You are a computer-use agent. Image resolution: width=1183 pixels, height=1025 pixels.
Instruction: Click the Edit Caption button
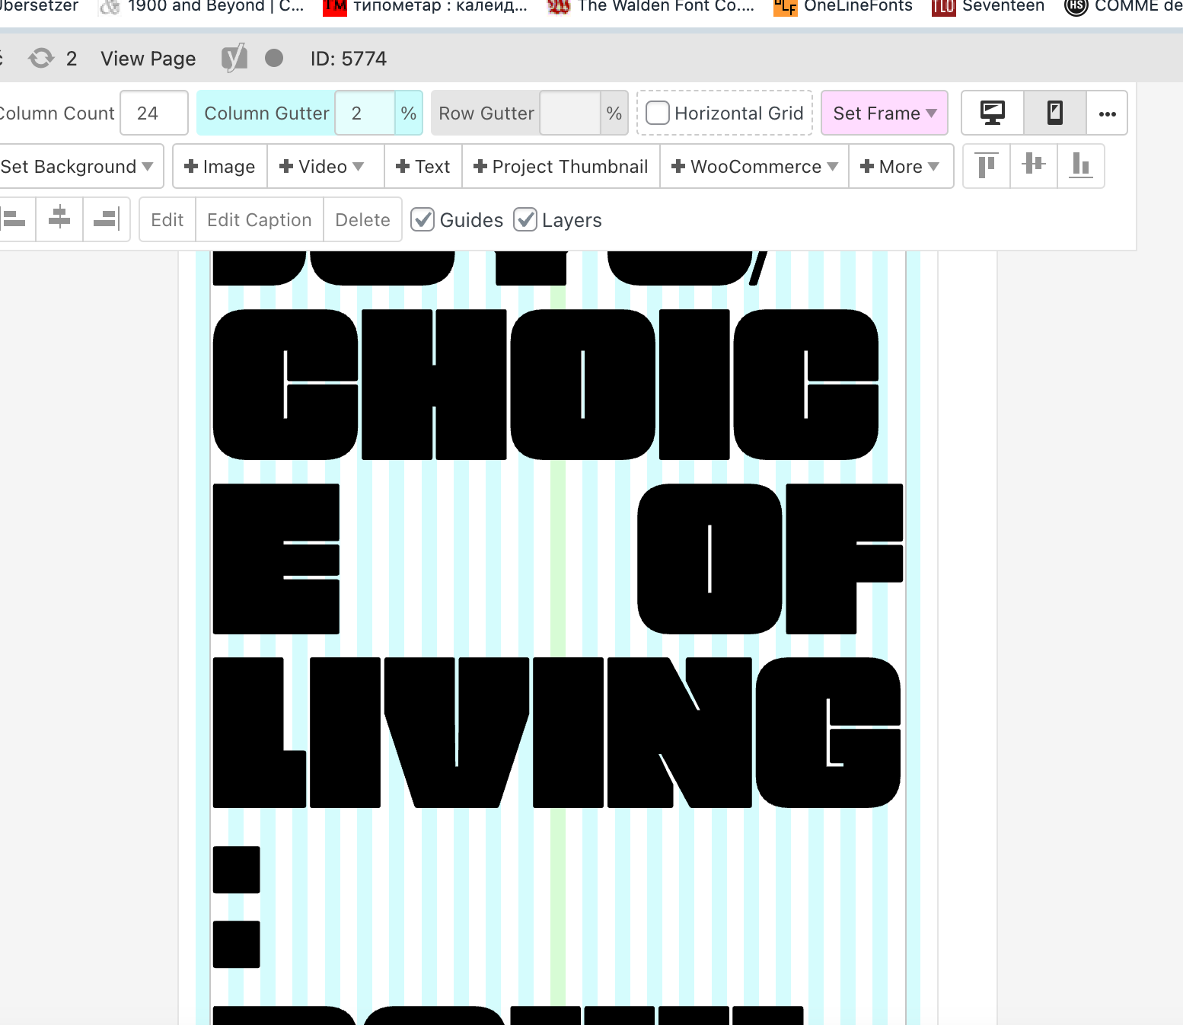tap(260, 220)
